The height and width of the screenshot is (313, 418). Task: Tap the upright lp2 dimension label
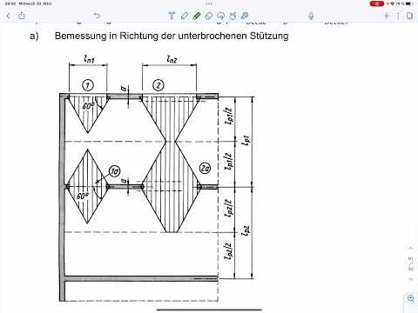(x=246, y=230)
